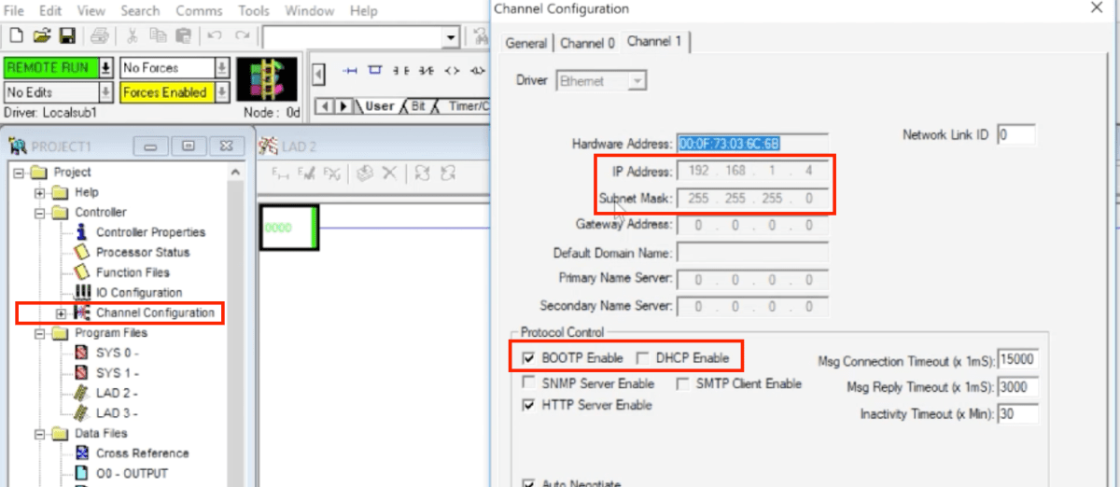Click the Save file toolbar icon

[67, 36]
